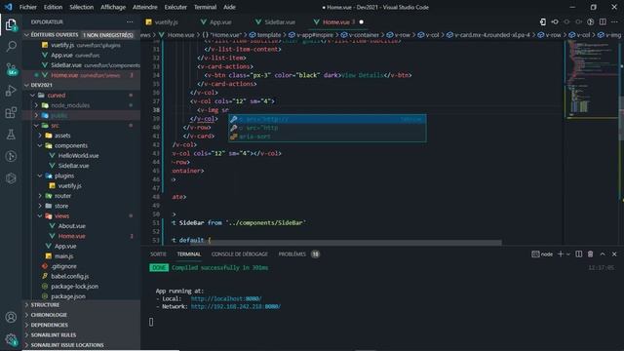Split the terminal panel
The width and height of the screenshot is (624, 351).
click(x=578, y=253)
